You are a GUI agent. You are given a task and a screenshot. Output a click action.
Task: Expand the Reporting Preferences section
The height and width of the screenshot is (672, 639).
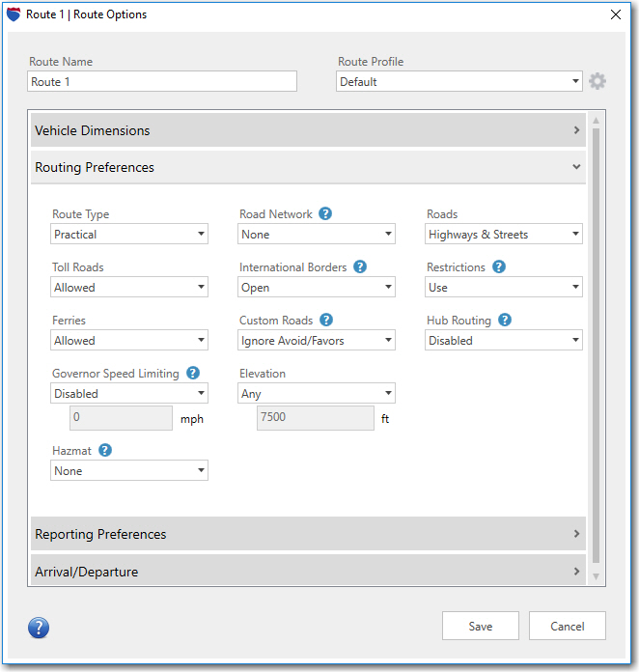coord(307,534)
